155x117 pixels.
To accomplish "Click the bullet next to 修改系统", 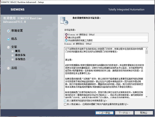I will click(x=12, y=55).
